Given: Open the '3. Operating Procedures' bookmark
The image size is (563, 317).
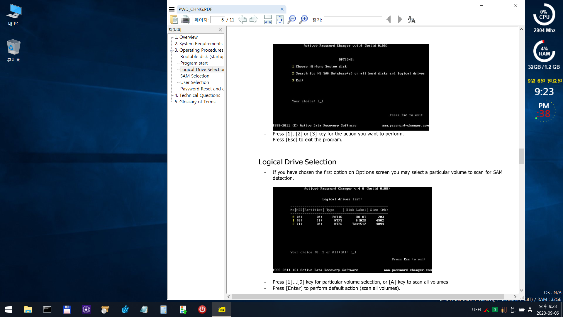Looking at the screenshot, I should 199,50.
